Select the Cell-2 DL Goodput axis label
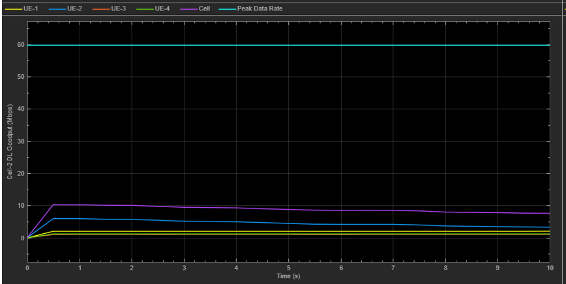 click(x=10, y=141)
